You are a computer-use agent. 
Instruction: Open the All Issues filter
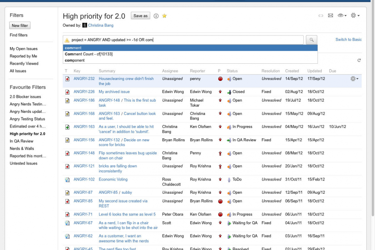pyautogui.click(x=18, y=71)
